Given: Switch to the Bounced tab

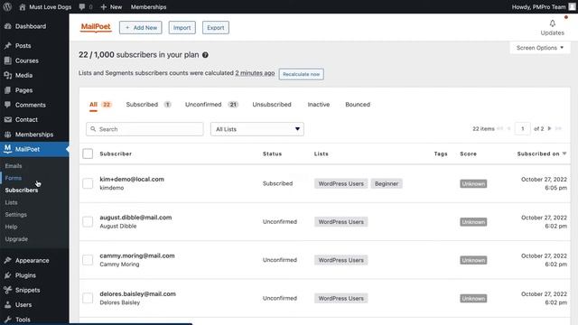Looking at the screenshot, I should click(358, 105).
